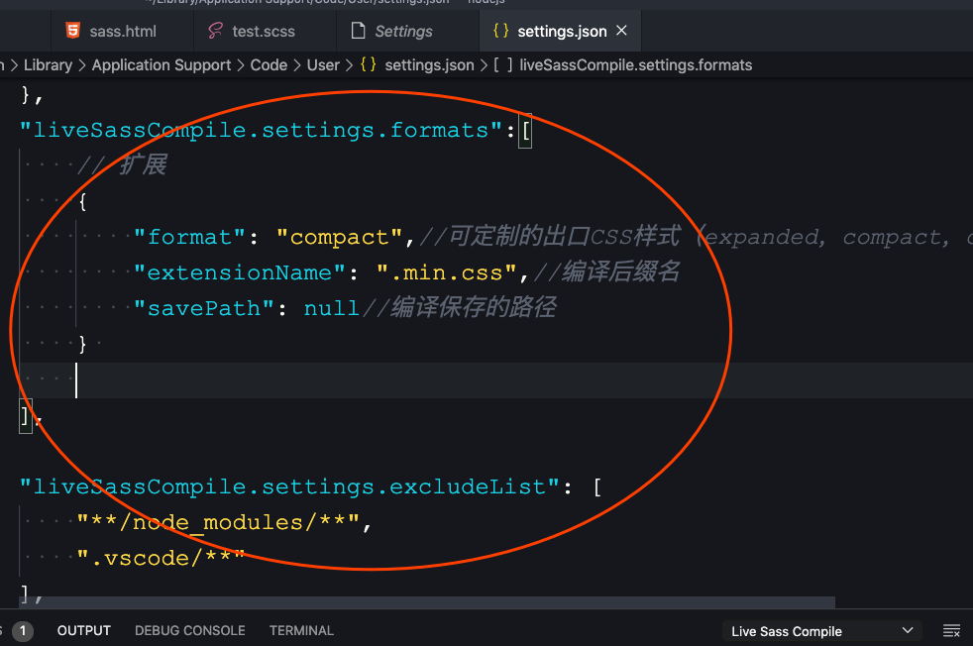Click Library in the breadcrumb

[48, 65]
